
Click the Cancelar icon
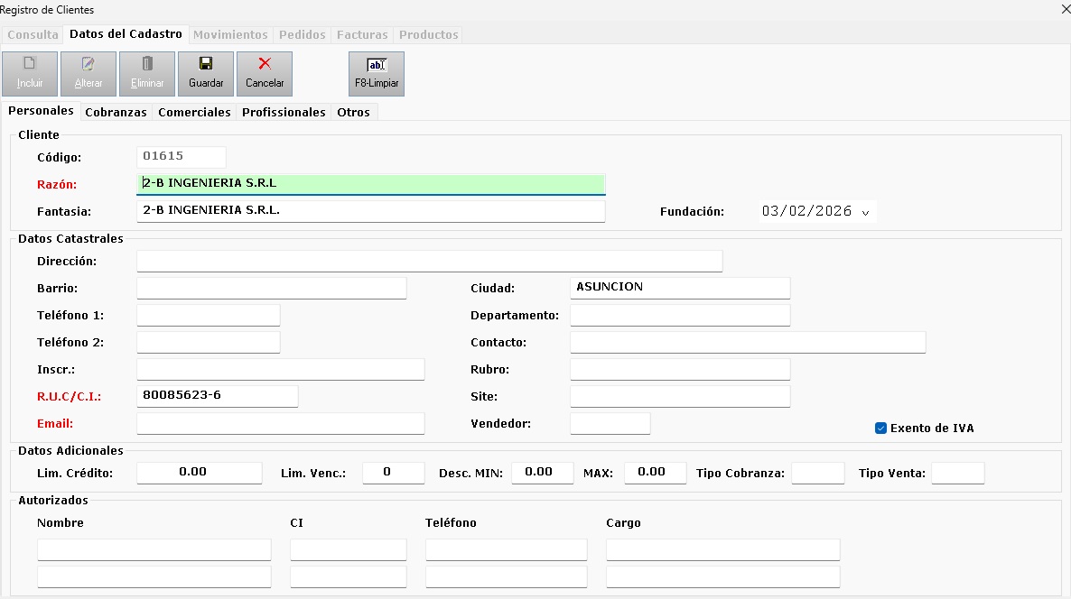[264, 73]
